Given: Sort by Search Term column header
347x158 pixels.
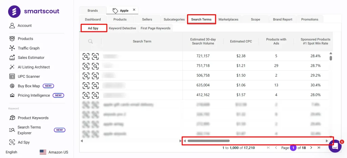Looking at the screenshot, I should coord(142,41).
